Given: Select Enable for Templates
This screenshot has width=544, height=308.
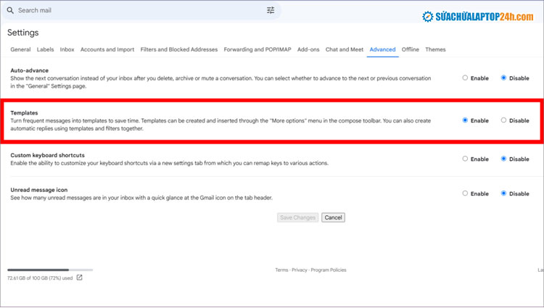Looking at the screenshot, I should click(465, 120).
